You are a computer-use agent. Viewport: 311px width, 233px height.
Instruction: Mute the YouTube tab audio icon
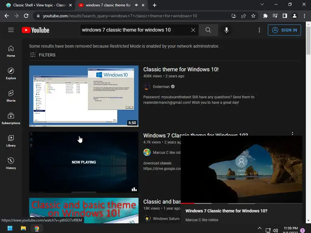(136, 5)
